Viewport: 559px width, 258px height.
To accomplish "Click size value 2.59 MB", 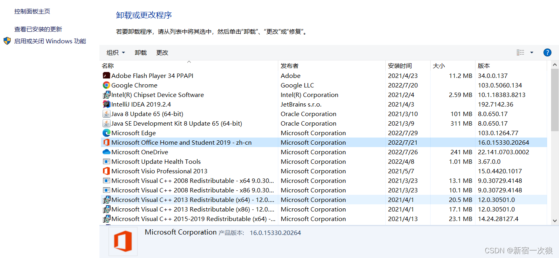I will pyautogui.click(x=460, y=95).
